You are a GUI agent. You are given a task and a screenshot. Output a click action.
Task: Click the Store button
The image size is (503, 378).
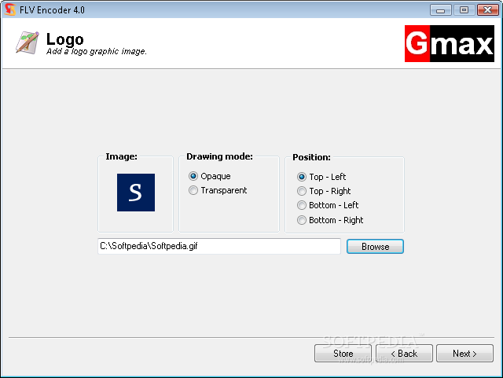pyautogui.click(x=343, y=354)
